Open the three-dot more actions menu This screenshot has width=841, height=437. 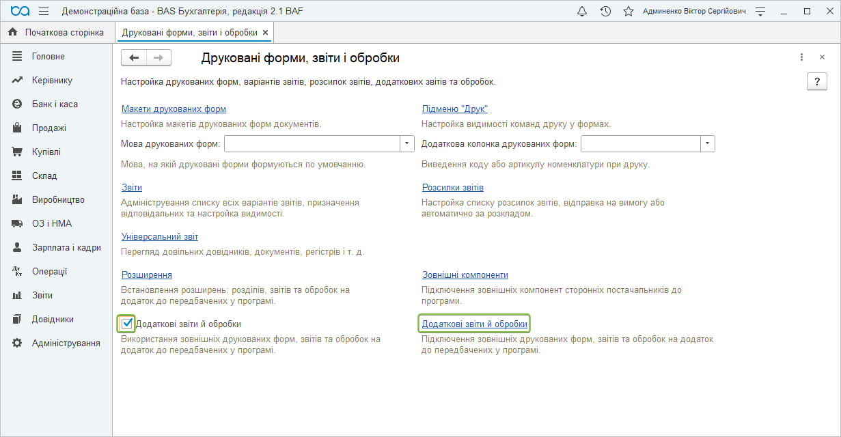point(802,57)
